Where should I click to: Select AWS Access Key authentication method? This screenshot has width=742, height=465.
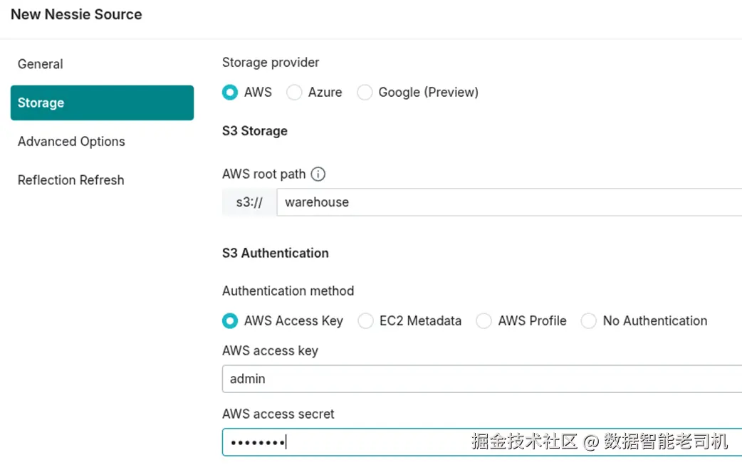pyautogui.click(x=230, y=321)
